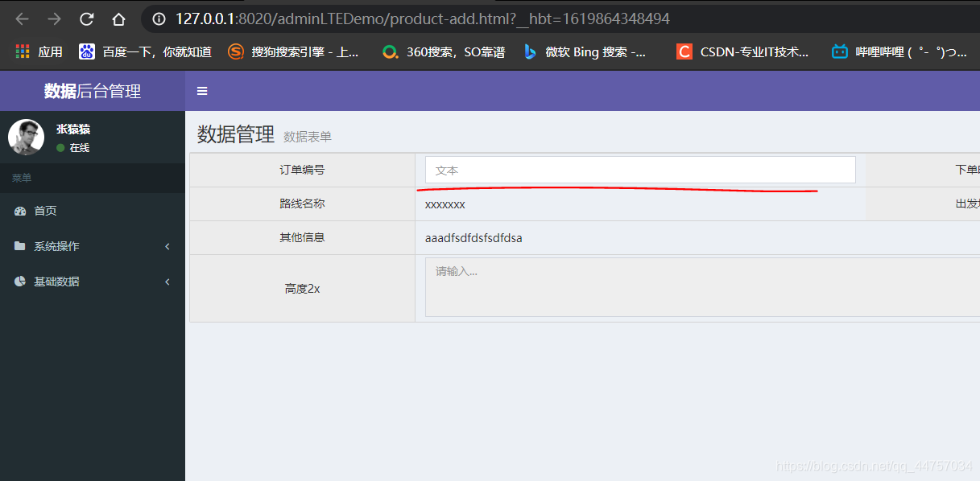Click the 在线 online status
Screen dimensions: 980x481
pos(73,148)
